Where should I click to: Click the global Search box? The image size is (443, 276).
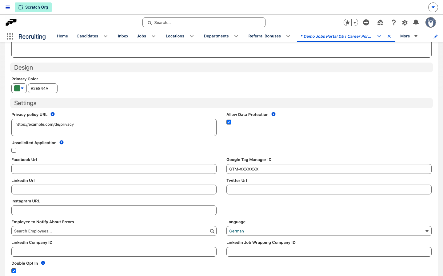(x=204, y=22)
